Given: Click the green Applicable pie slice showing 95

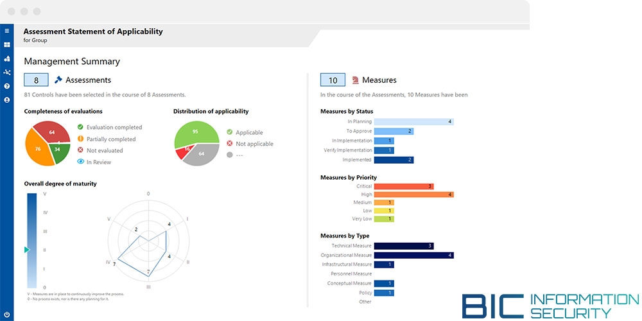Looking at the screenshot, I should pos(193,133).
